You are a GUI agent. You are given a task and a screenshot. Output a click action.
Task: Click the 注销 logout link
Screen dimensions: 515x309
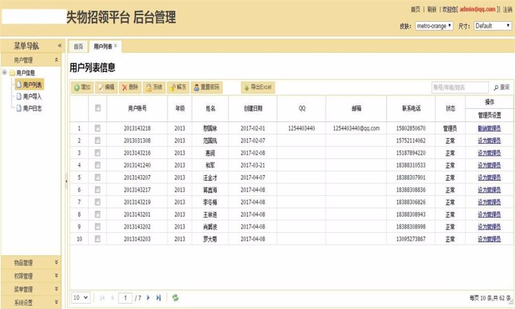[508, 10]
